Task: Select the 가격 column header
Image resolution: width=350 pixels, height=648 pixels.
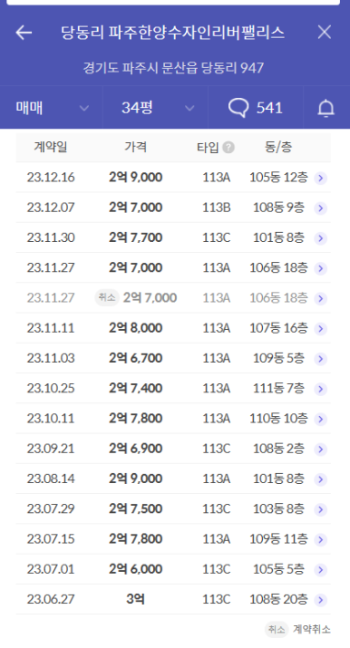Action: (135, 147)
